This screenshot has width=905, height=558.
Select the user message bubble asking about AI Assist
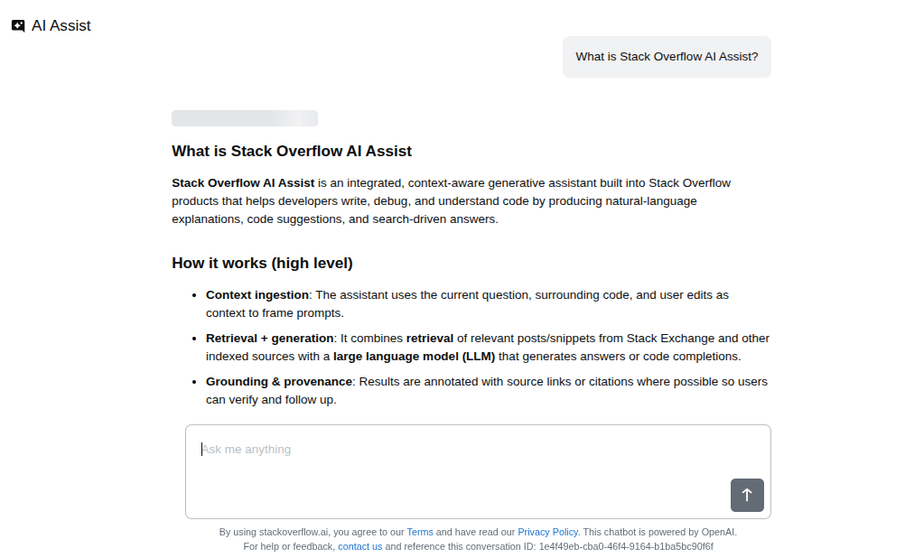point(667,56)
